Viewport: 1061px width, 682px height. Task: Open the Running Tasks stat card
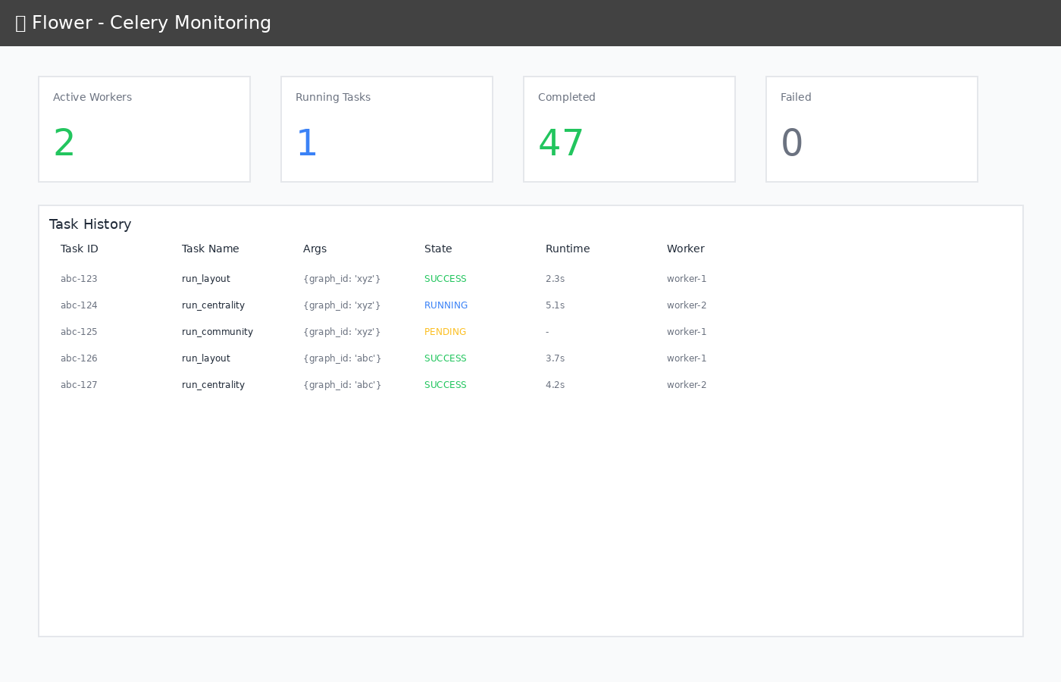(387, 129)
